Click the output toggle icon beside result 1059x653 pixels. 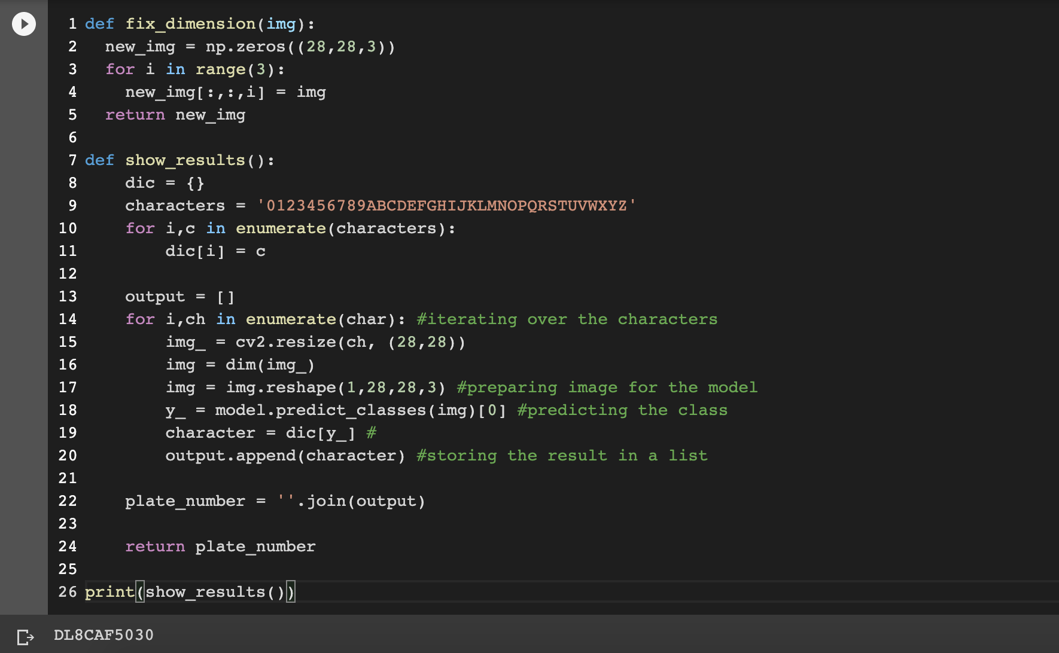[x=26, y=636]
